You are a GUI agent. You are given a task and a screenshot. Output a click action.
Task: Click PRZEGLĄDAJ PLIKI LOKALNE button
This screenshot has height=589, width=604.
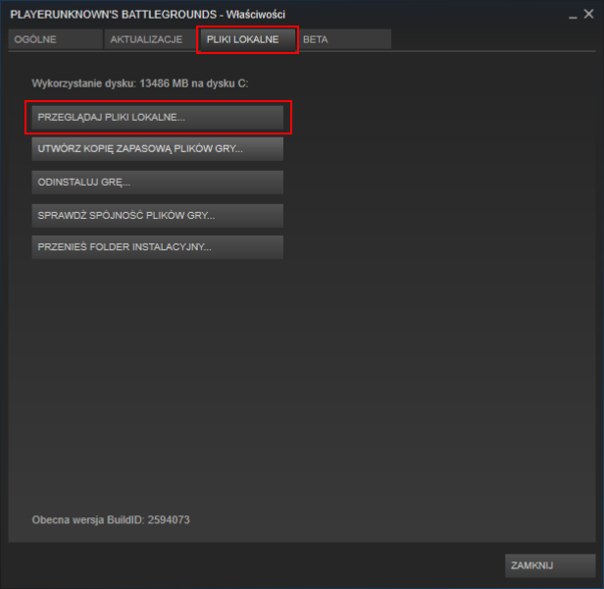(158, 117)
